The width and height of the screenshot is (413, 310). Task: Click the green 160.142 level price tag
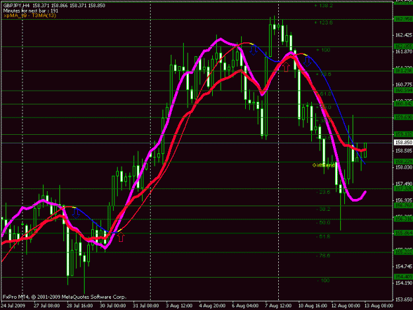point(403,104)
